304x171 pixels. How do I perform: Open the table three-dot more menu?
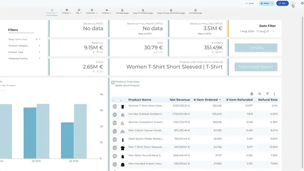click(x=274, y=94)
